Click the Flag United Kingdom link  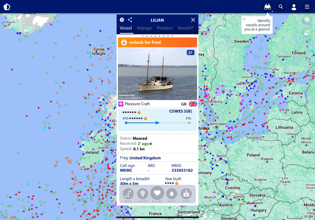[x=145, y=158]
